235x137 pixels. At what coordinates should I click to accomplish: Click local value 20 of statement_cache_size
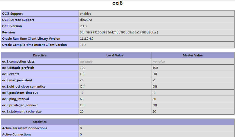tap(82, 112)
